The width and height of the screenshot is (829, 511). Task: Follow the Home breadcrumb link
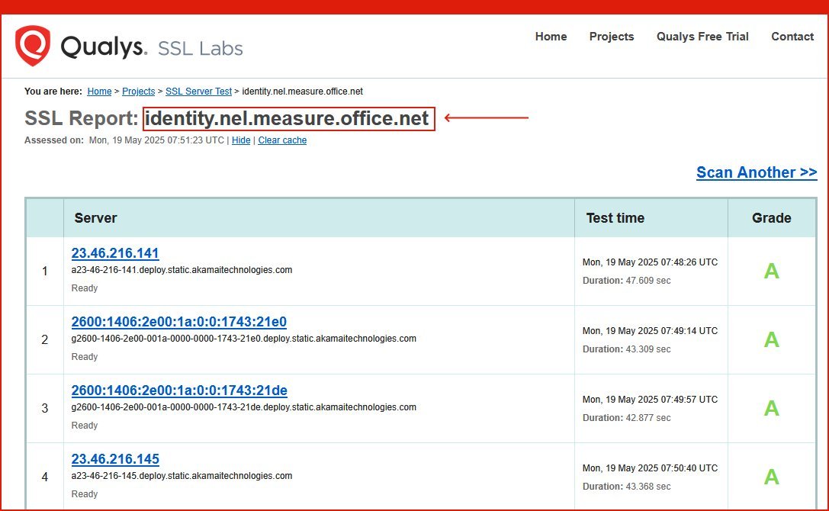click(99, 91)
